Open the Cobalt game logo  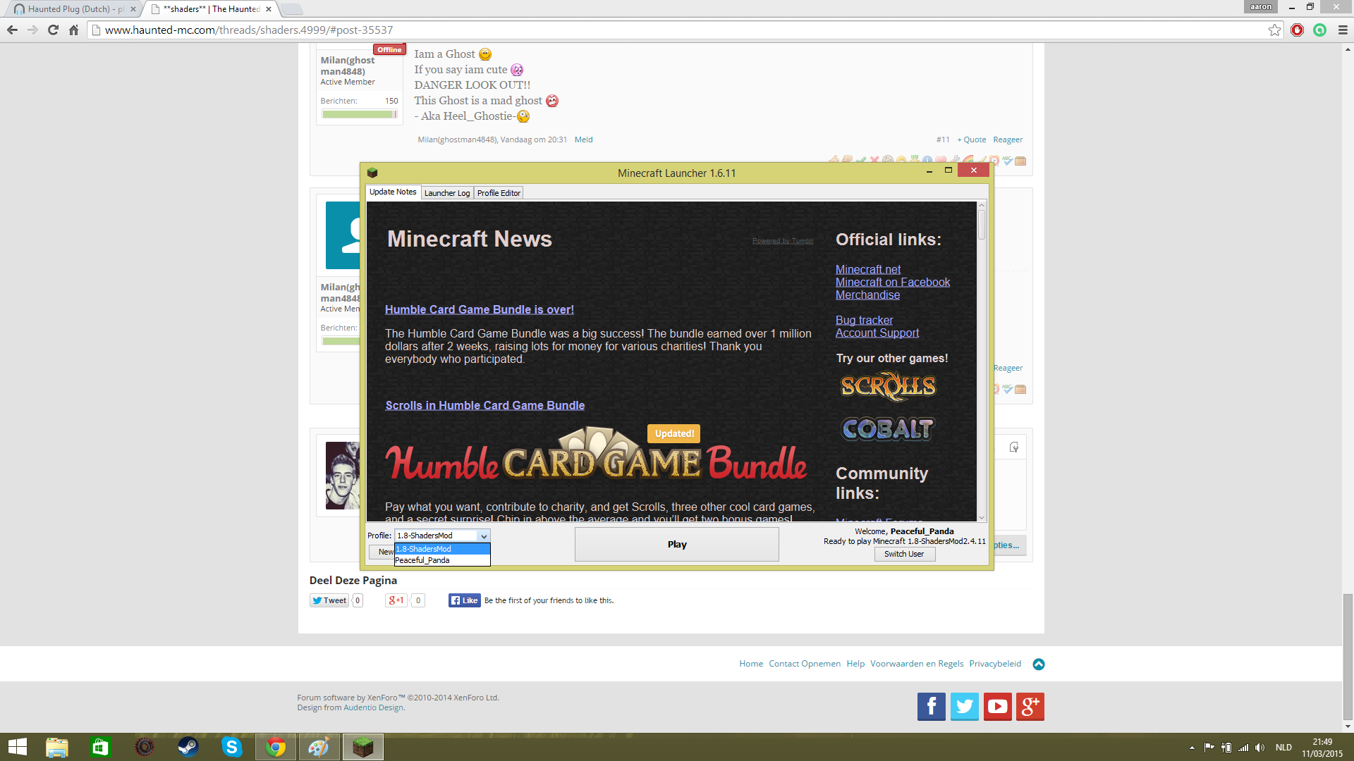(x=888, y=428)
